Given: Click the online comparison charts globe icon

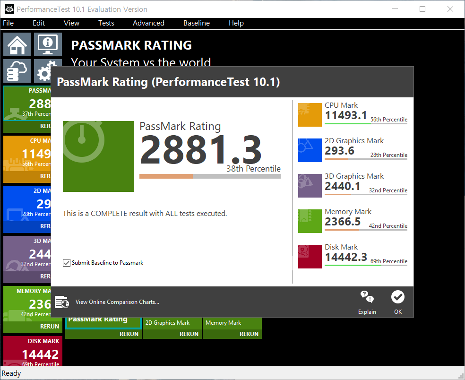Looking at the screenshot, I should 62,302.
